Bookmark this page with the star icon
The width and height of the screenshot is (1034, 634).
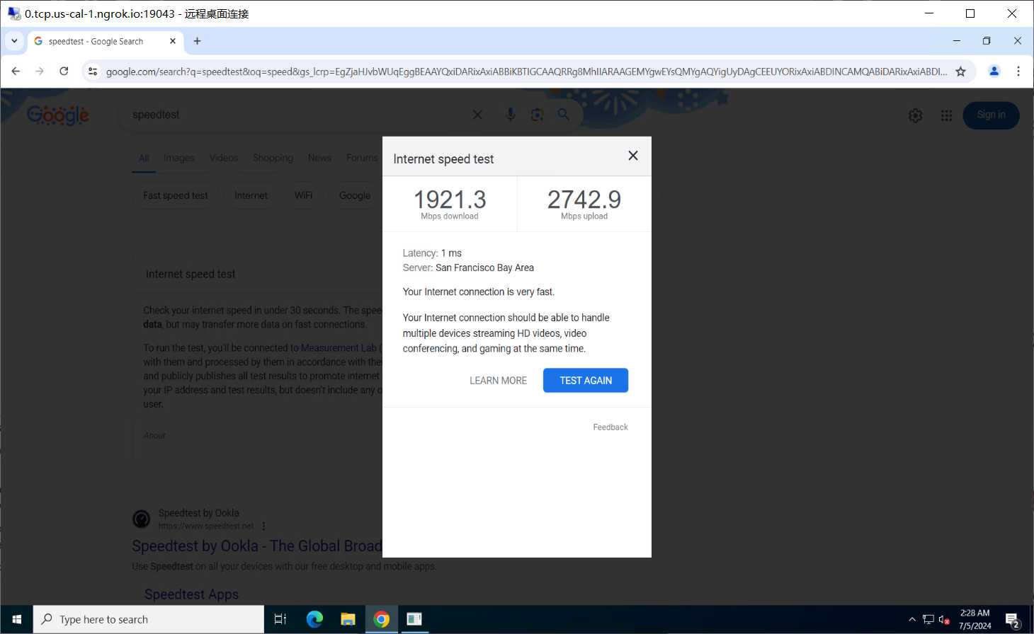[960, 71]
